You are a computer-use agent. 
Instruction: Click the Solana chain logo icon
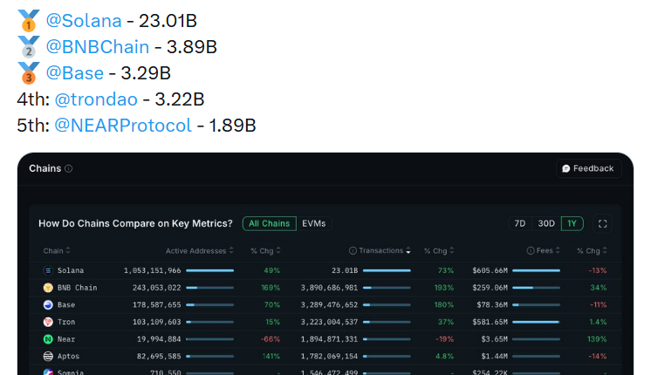pyautogui.click(x=48, y=271)
